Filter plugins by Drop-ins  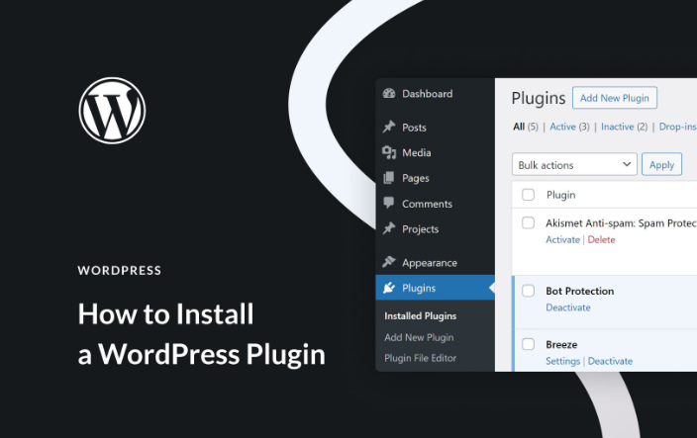(x=678, y=127)
